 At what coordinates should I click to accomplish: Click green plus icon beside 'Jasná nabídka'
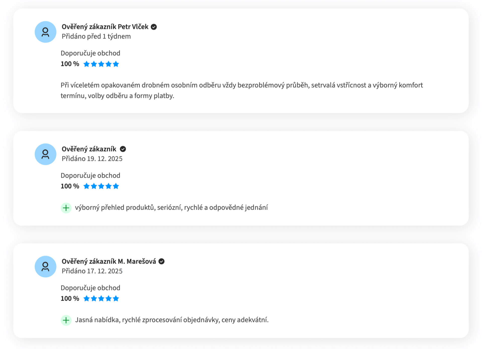click(x=66, y=320)
